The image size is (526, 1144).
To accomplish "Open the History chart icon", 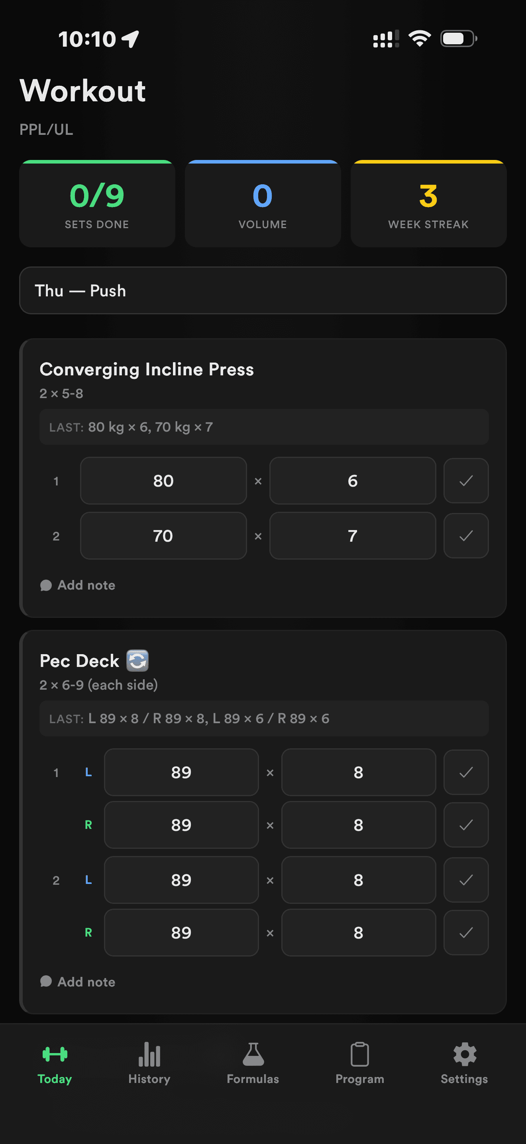I will (x=149, y=1054).
